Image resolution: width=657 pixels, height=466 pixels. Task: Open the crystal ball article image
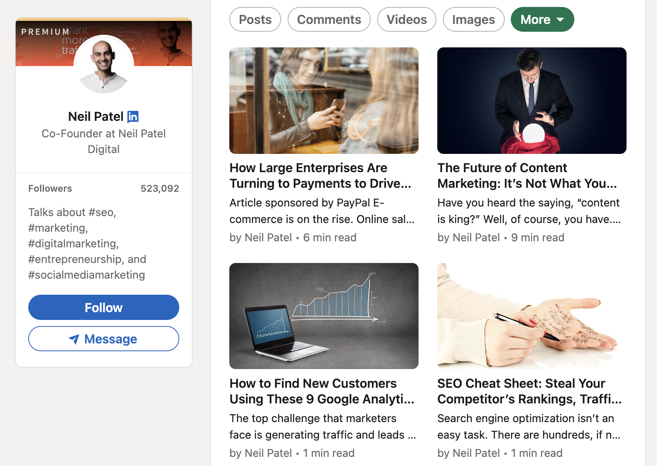pyautogui.click(x=532, y=100)
